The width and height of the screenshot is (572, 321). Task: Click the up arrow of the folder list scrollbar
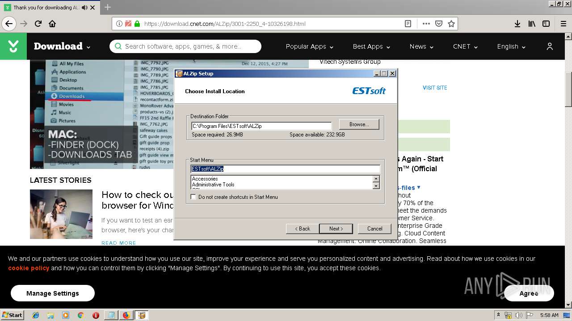[x=376, y=179]
